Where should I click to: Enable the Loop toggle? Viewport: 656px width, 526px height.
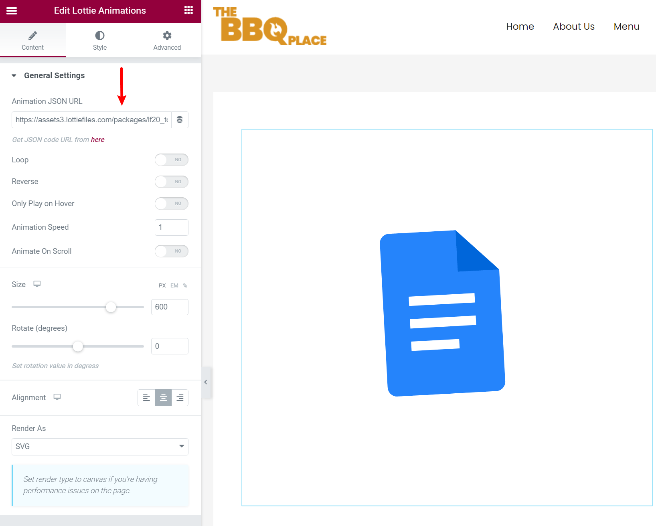[x=172, y=160]
